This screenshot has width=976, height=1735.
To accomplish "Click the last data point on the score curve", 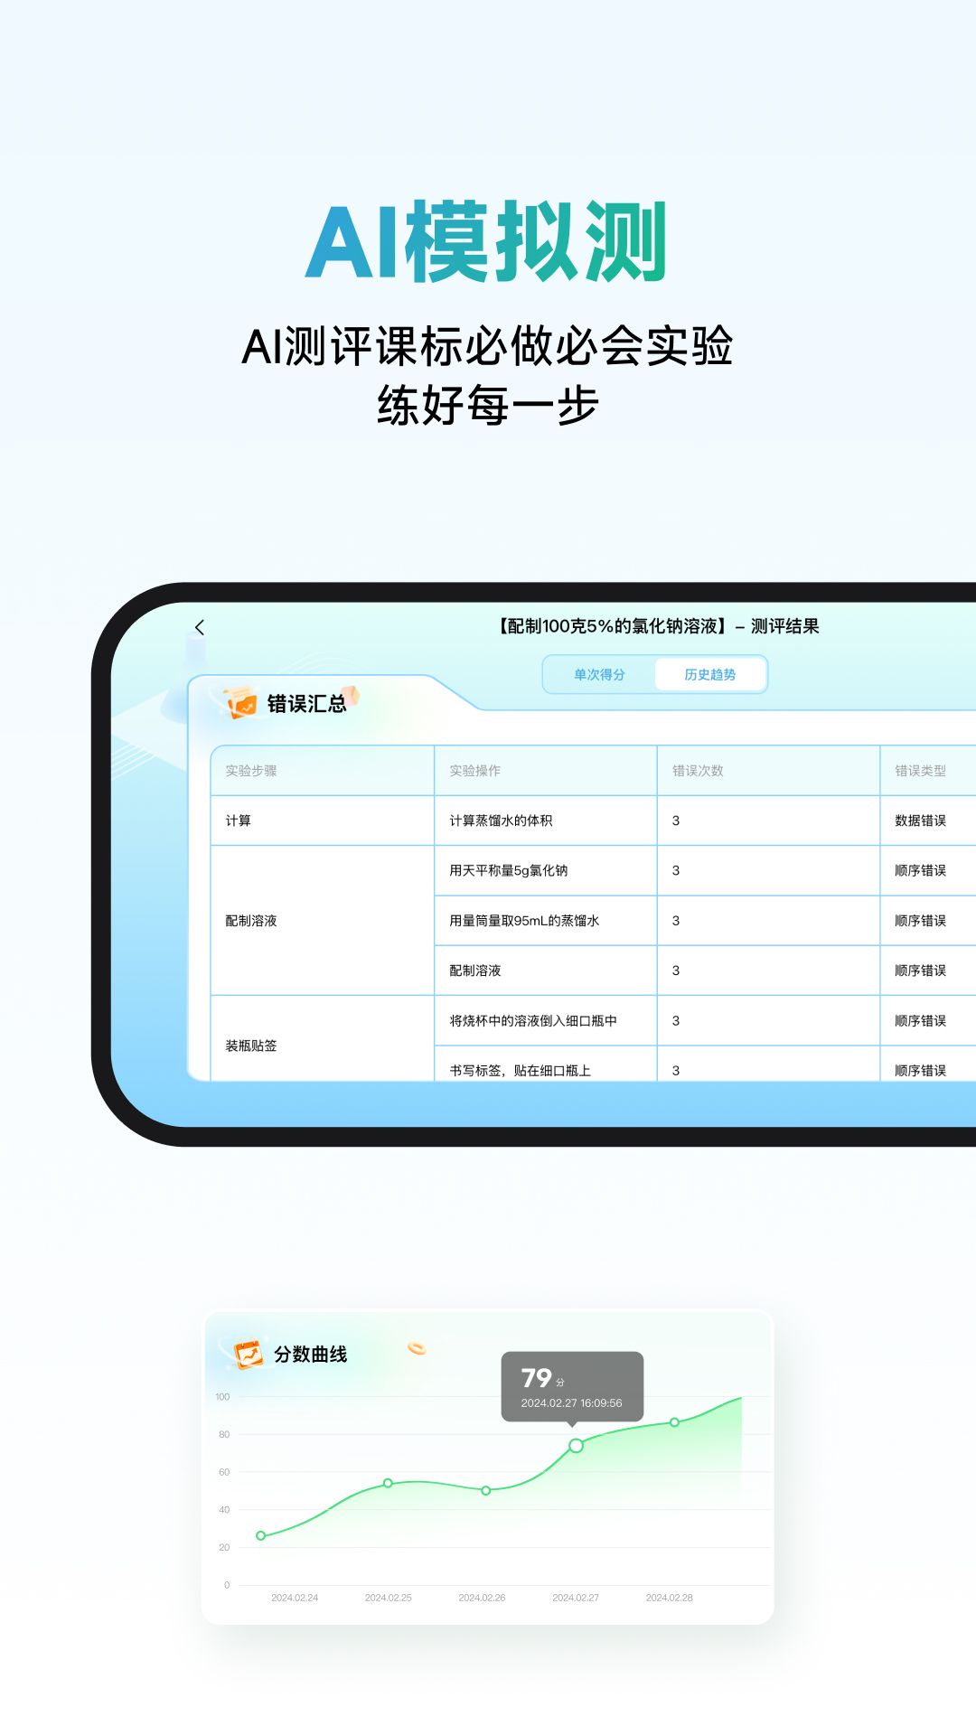I will pyautogui.click(x=674, y=1422).
